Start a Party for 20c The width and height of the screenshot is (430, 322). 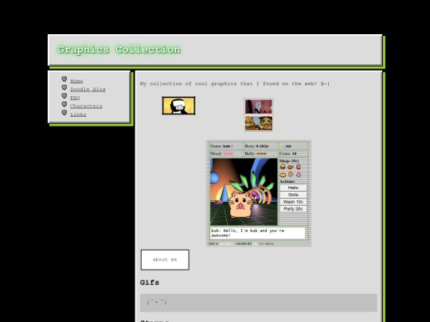(x=293, y=209)
